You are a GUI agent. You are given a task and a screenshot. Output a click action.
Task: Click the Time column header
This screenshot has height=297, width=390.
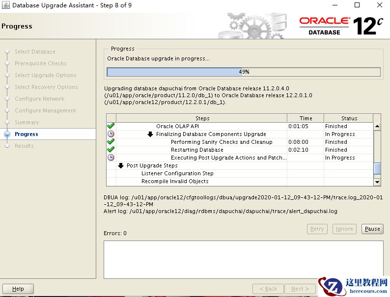[x=306, y=118]
